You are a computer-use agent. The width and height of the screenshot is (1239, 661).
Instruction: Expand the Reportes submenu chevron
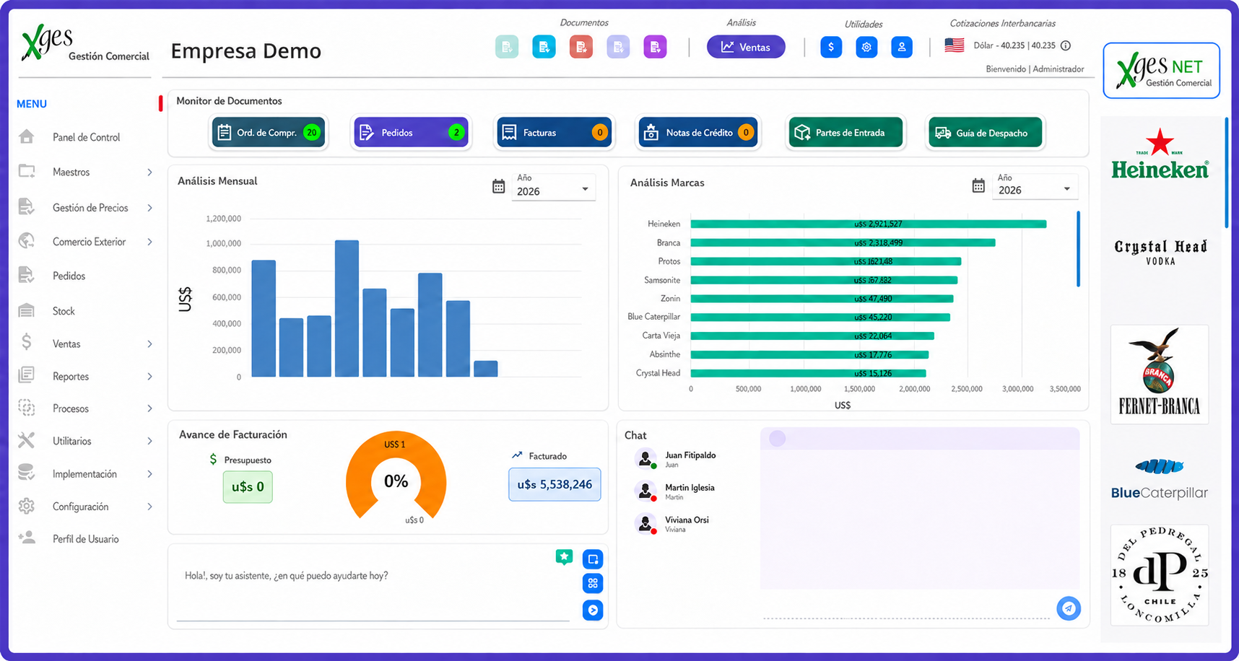149,377
